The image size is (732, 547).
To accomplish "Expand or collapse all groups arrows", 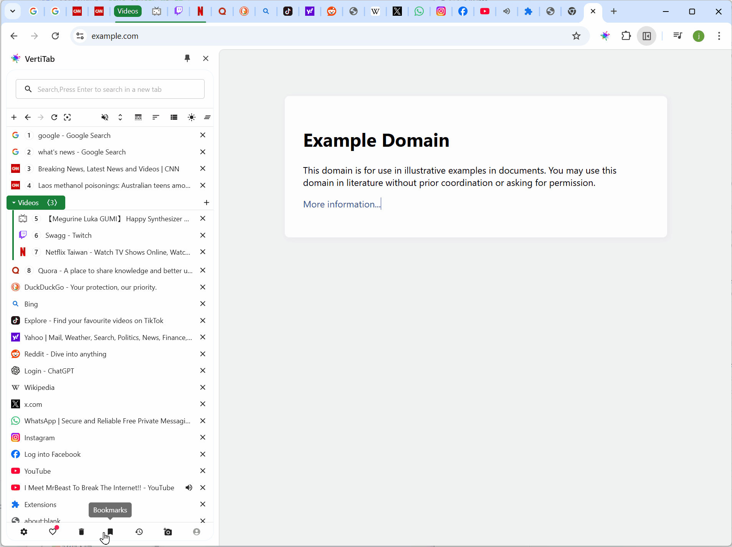I will pos(120,117).
